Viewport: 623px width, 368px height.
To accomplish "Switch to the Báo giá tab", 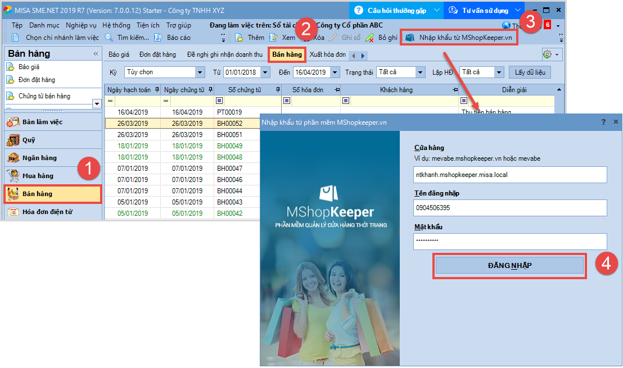I will pyautogui.click(x=119, y=54).
